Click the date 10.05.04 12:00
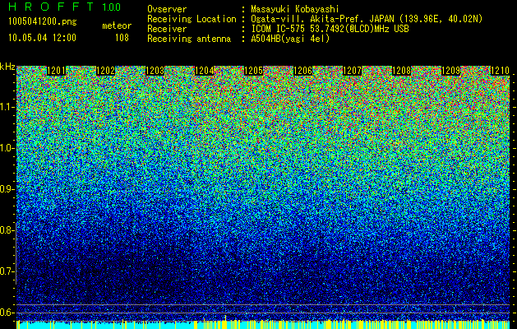The height and width of the screenshot is (329, 517). pos(42,37)
